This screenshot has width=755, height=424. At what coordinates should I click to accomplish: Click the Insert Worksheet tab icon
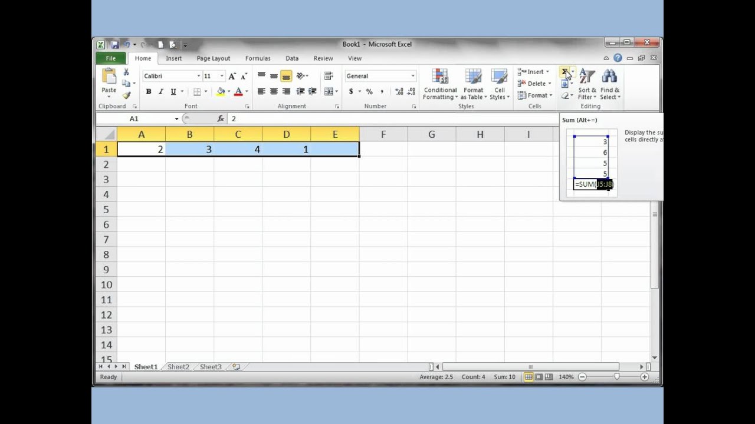click(x=236, y=367)
